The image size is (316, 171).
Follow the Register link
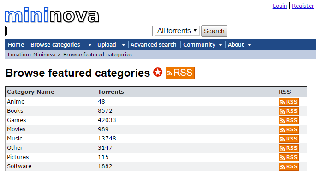[x=303, y=6]
